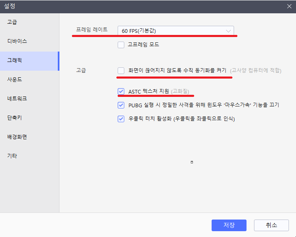Image resolution: width=296 pixels, height=237 pixels.
Task: Click the (고화질) hint text
Action: click(180, 91)
